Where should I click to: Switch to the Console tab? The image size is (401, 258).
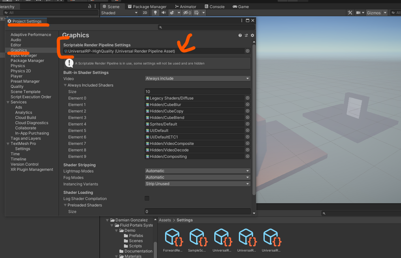(215, 7)
